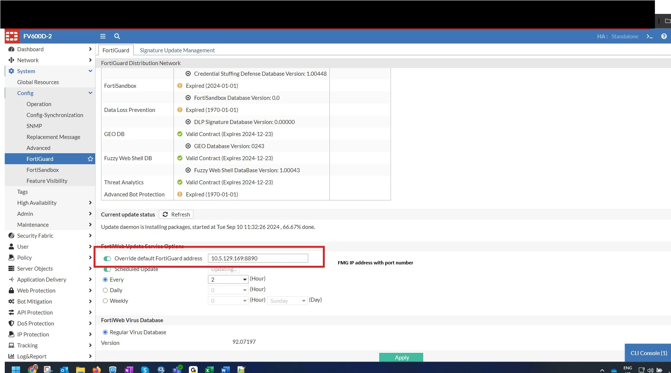
Task: Click the favorite star on FortiGuard item
Action: pyautogui.click(x=90, y=159)
